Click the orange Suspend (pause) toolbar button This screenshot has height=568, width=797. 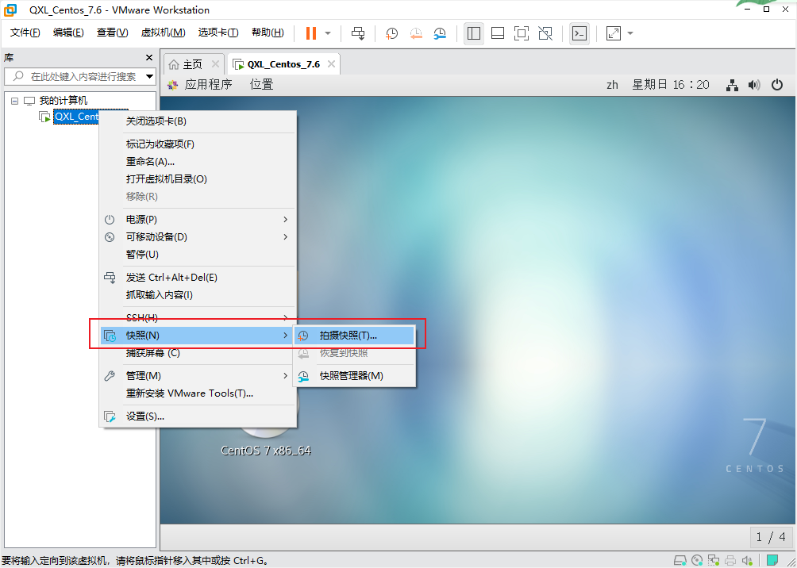tap(311, 33)
